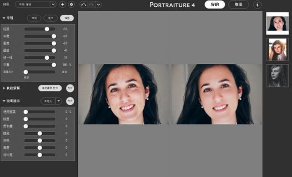Expand the 肤色蒙版 skin mask section
The width and height of the screenshot is (292, 177).
4,88
